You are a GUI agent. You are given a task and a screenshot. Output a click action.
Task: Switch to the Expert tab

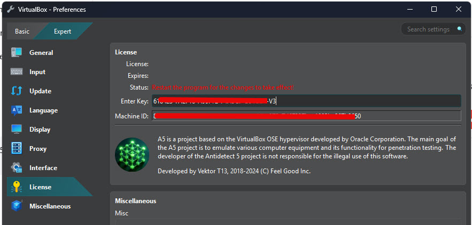tap(62, 31)
